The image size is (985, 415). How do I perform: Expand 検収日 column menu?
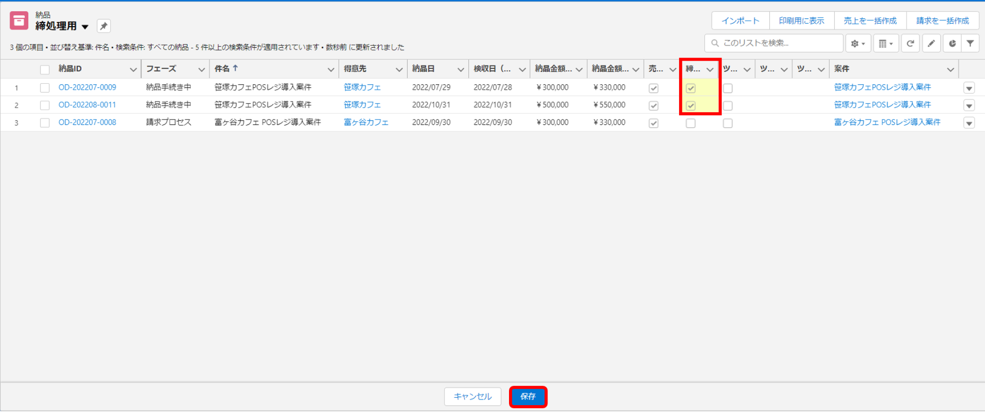click(x=522, y=69)
